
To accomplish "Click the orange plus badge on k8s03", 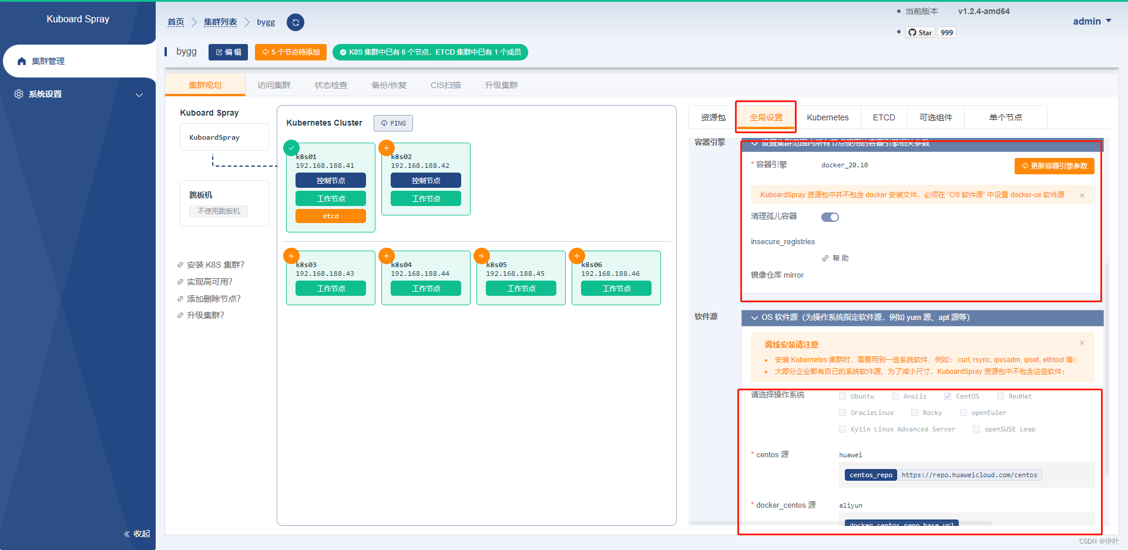I will [x=291, y=256].
